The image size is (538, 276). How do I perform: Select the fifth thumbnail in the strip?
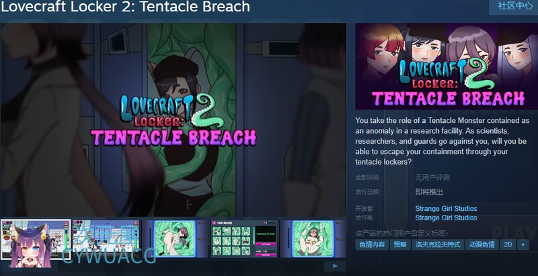[313, 239]
